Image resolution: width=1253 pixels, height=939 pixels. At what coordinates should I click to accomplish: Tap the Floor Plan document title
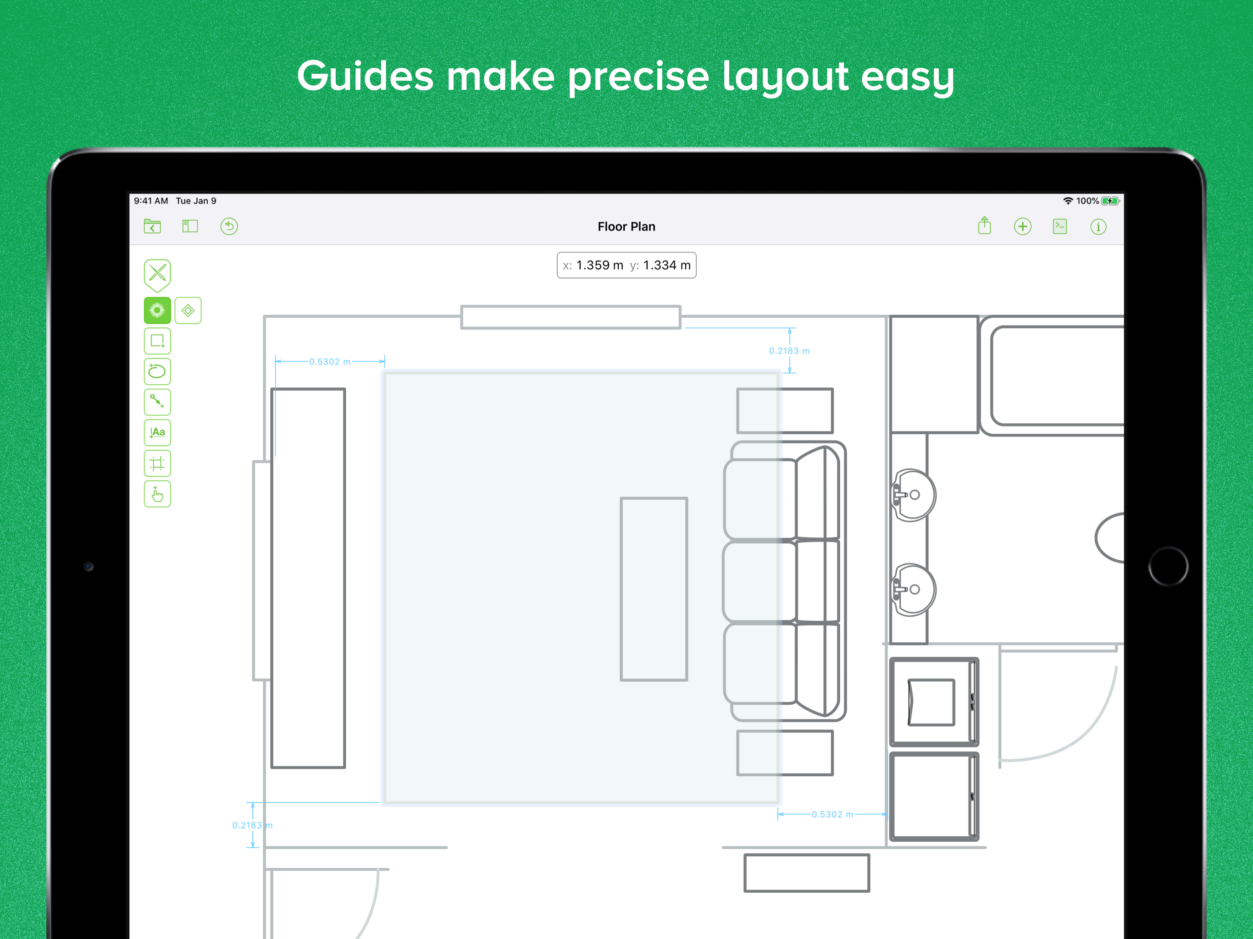626,226
